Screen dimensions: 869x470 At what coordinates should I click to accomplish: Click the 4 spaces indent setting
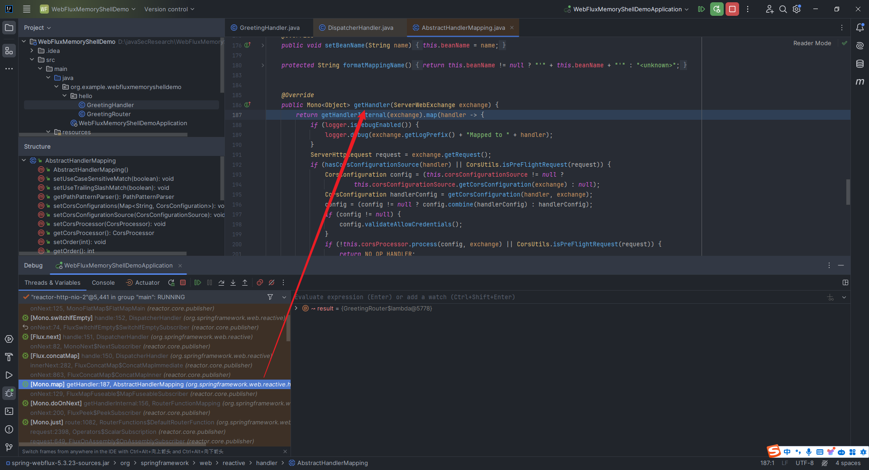(x=848, y=463)
